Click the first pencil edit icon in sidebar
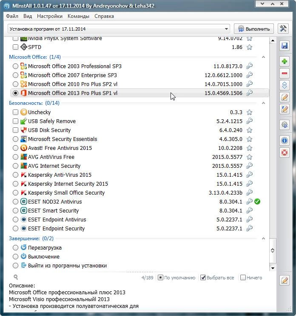Viewport: 296px width, 316px height. click(285, 98)
